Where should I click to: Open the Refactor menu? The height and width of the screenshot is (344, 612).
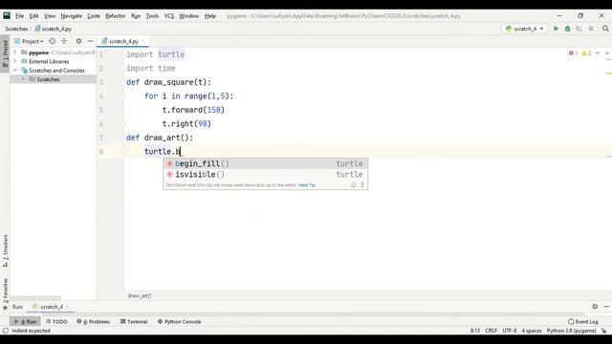116,15
